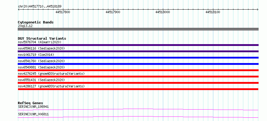The height and width of the screenshot is (121, 267).
Task: Click the purple bar for nsv5976704
Action: [x=138, y=45]
